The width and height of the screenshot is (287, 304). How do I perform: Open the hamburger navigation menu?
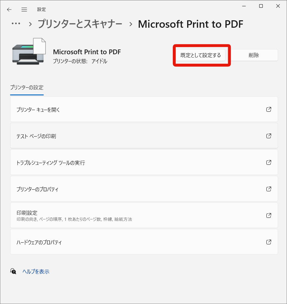(24, 10)
